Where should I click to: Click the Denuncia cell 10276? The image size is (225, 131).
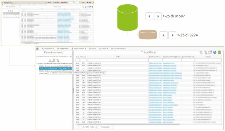[x=83, y=110]
